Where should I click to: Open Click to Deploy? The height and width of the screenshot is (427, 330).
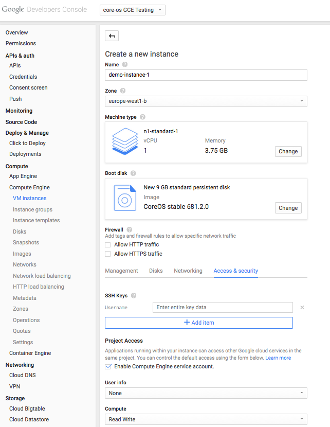[x=27, y=143]
